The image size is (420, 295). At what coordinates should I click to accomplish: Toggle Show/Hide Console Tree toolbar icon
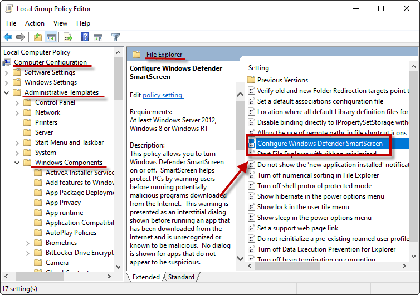(51, 37)
